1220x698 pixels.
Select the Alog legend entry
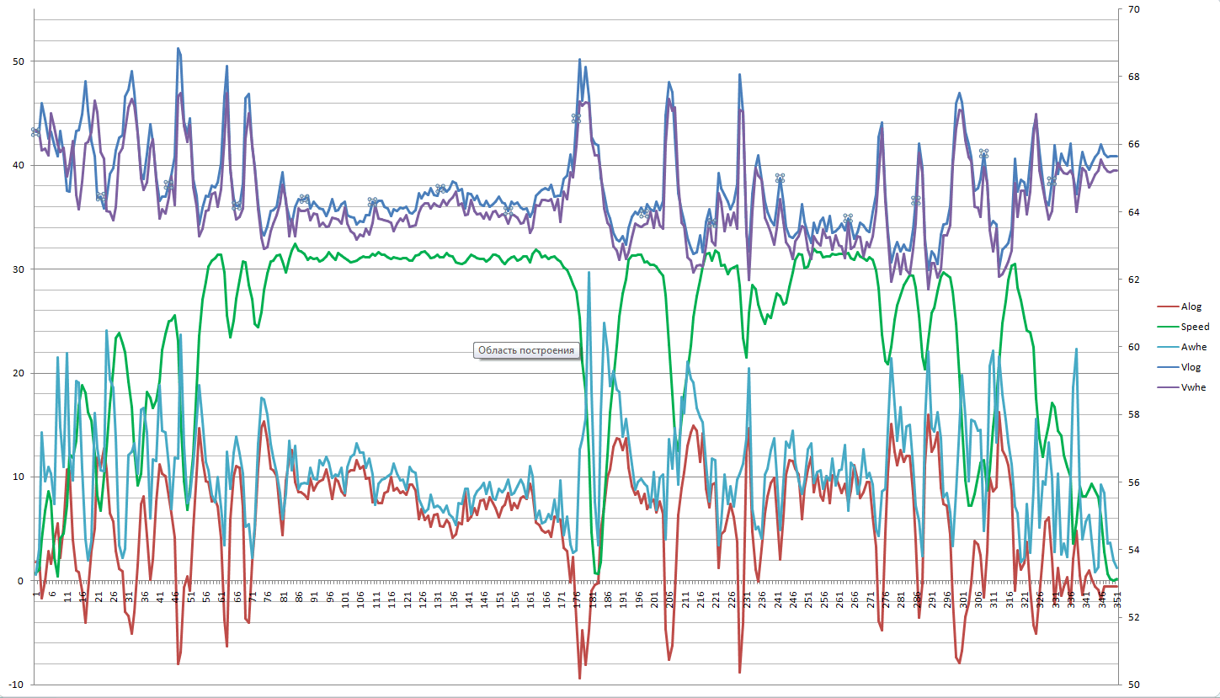coord(1191,307)
